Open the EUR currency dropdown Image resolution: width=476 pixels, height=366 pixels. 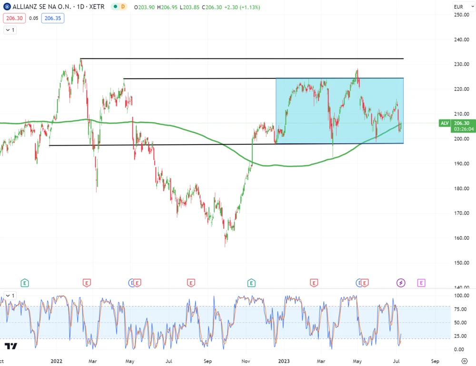point(464,7)
